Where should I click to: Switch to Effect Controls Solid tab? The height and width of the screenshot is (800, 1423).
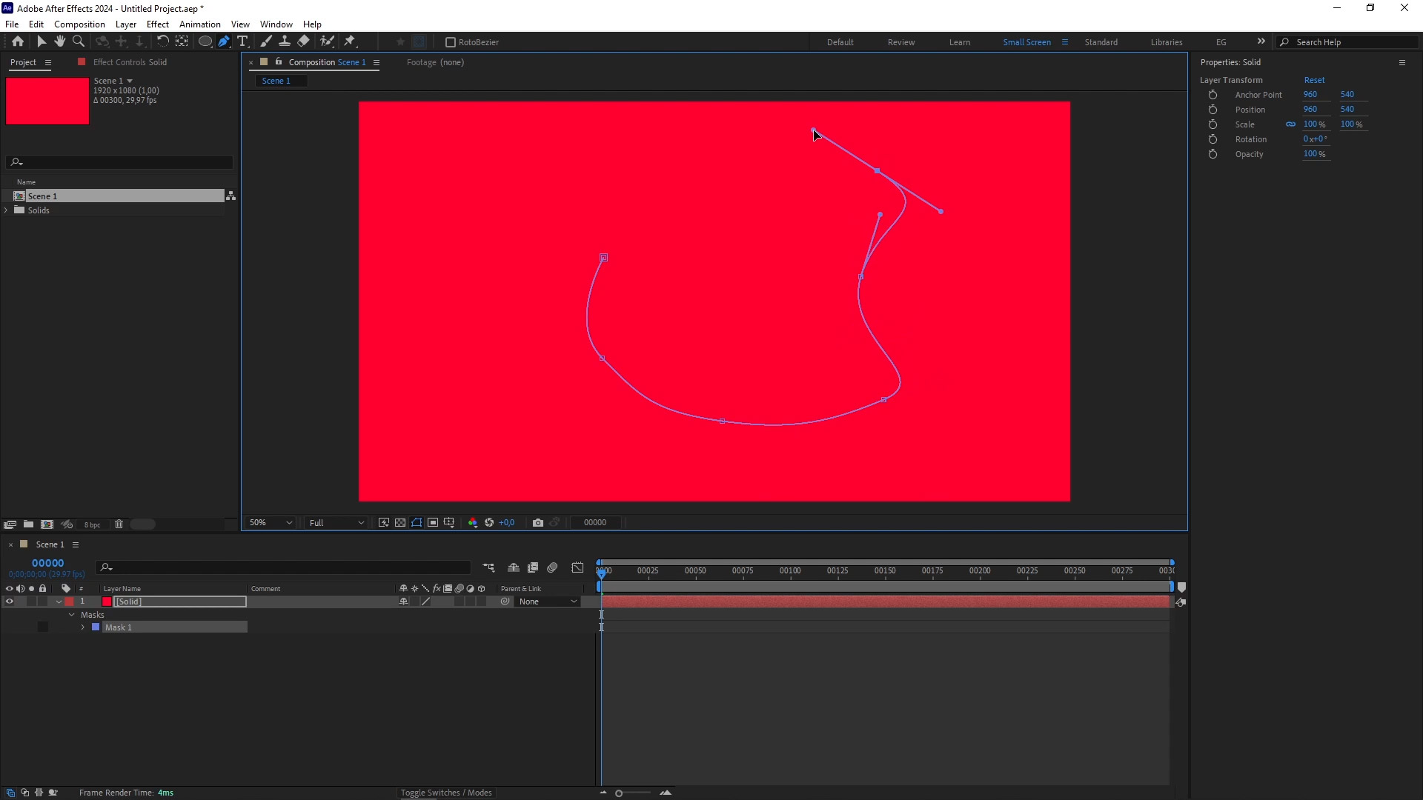tap(130, 62)
